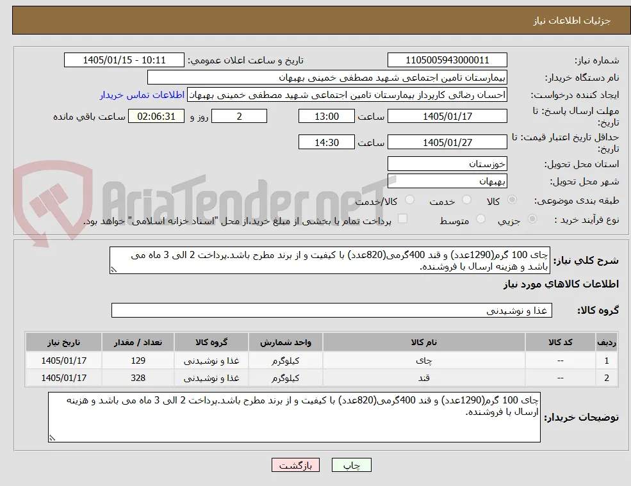Click the چای item name cell

coord(423,360)
